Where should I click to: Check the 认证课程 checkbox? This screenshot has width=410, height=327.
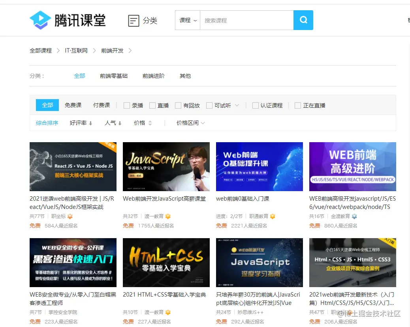pyautogui.click(x=256, y=105)
